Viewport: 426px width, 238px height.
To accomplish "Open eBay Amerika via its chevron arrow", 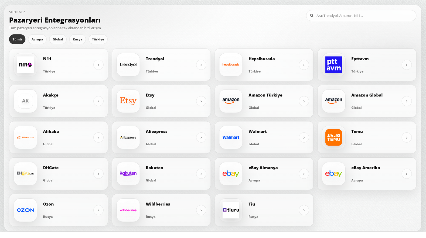I will click(x=407, y=174).
